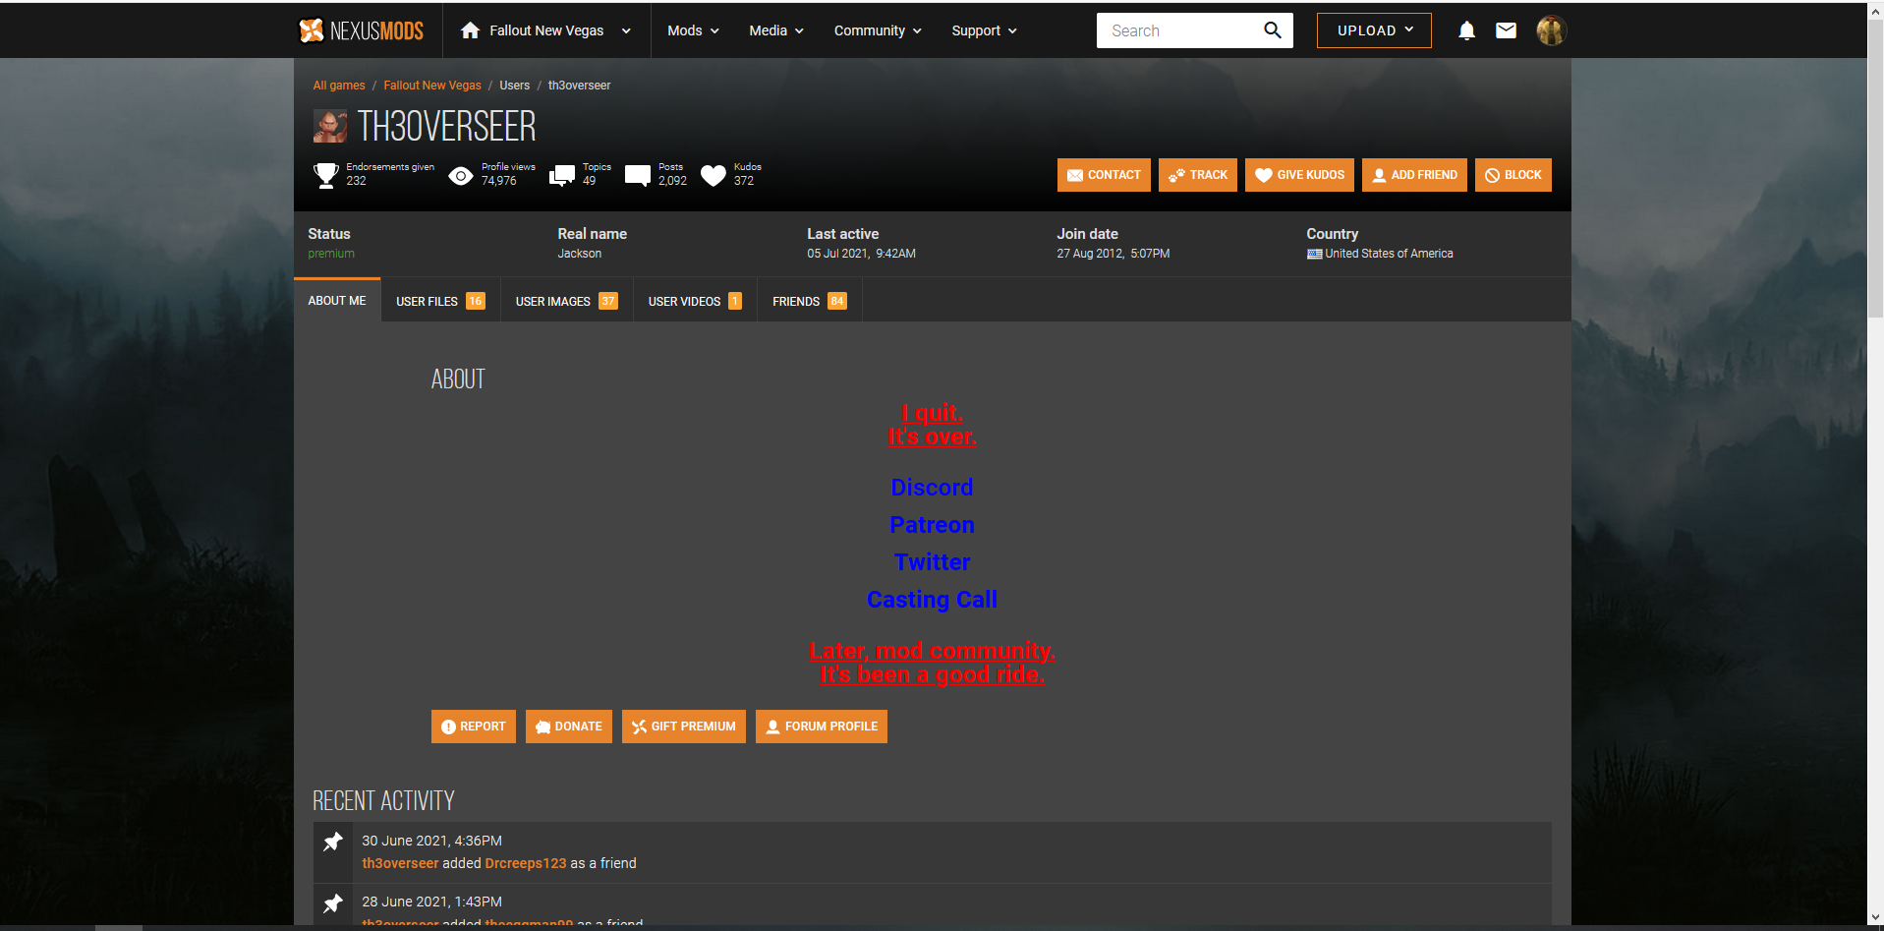Click th3overseer's profile avatar picture
The image size is (1884, 931).
(x=330, y=126)
